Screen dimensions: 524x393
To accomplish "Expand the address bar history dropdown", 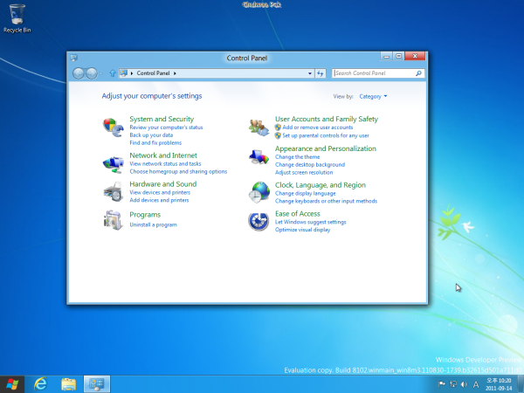I will click(x=310, y=73).
